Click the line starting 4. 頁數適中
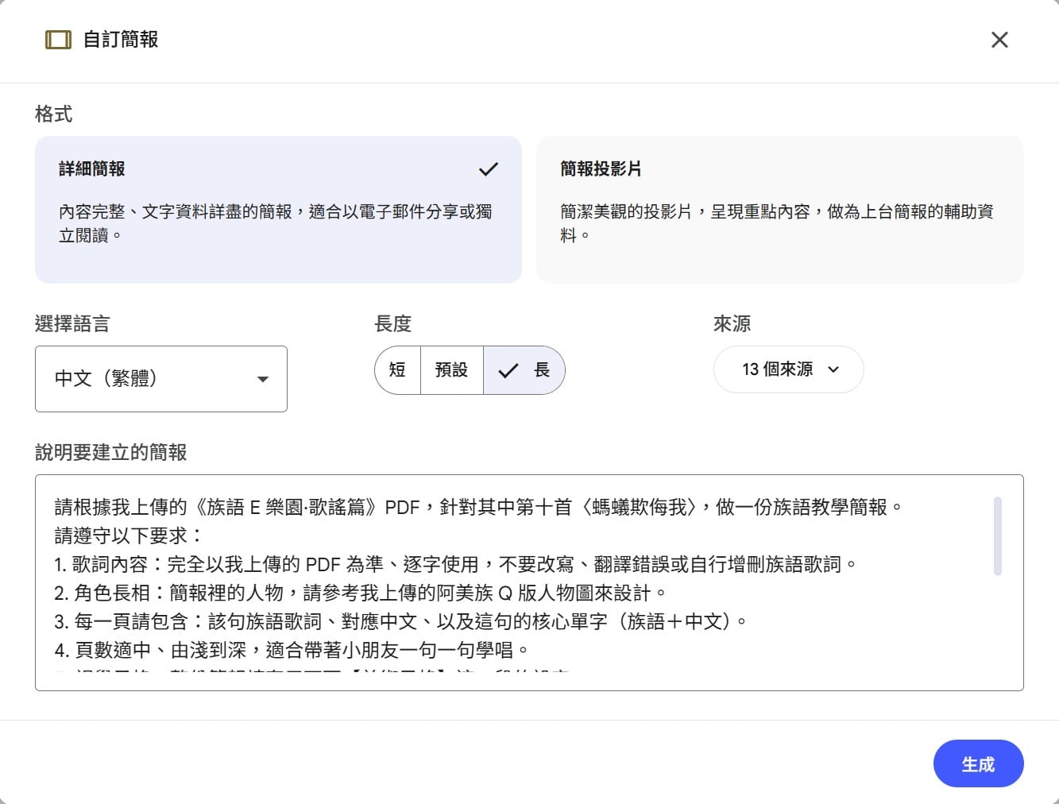Screen dimensions: 1059x804 [292, 651]
